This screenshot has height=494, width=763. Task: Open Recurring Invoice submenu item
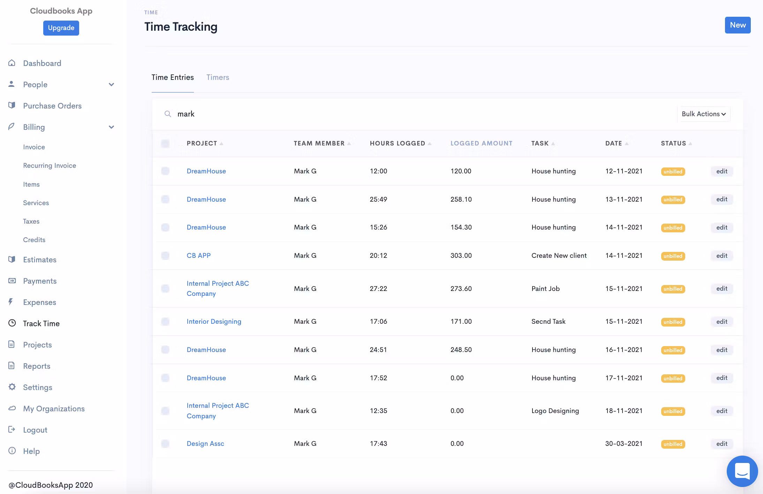50,165
